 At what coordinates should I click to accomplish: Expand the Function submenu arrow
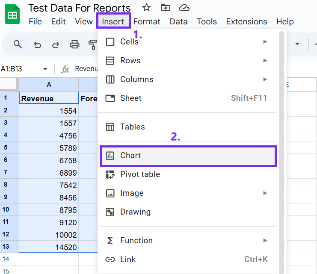tap(265, 241)
